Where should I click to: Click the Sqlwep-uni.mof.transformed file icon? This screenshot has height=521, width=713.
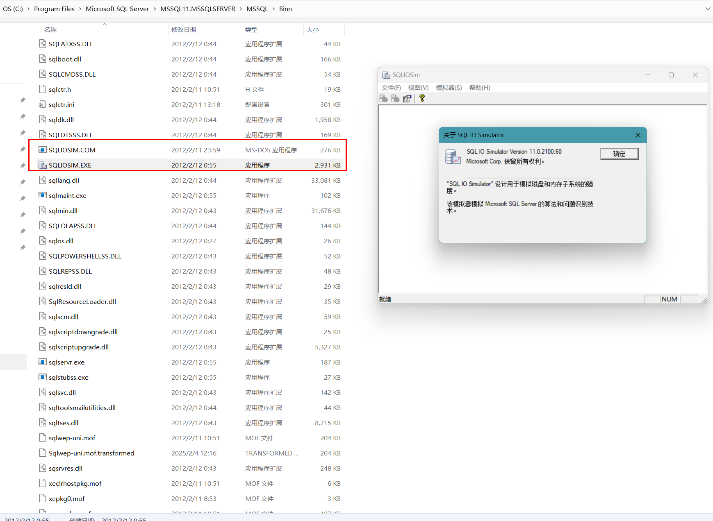tap(42, 453)
